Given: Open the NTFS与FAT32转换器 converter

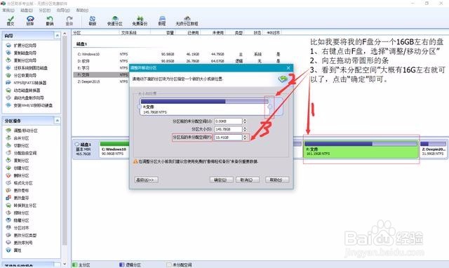Looking at the screenshot, I should click(x=26, y=83).
